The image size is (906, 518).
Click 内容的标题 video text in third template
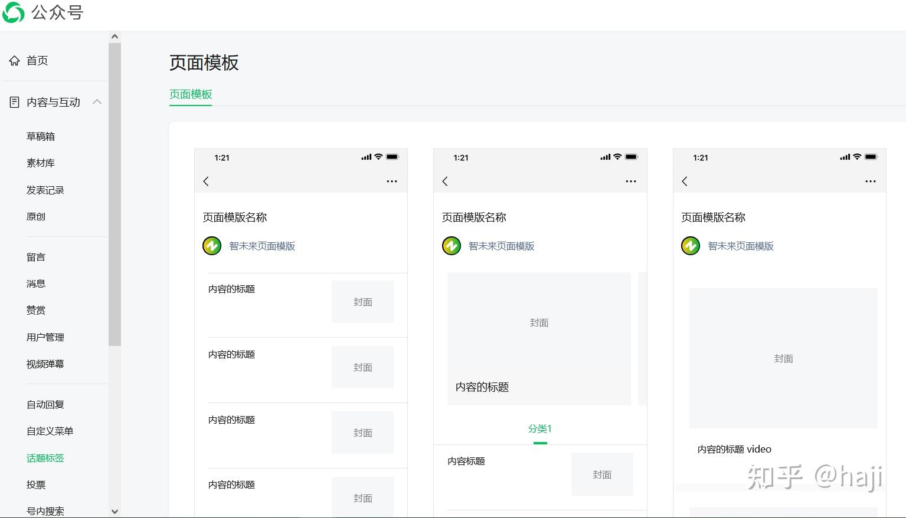[734, 449]
